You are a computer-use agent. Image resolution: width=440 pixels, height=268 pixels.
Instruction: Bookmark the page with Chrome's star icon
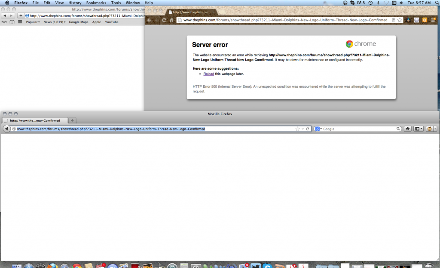pyautogui.click(x=400, y=20)
